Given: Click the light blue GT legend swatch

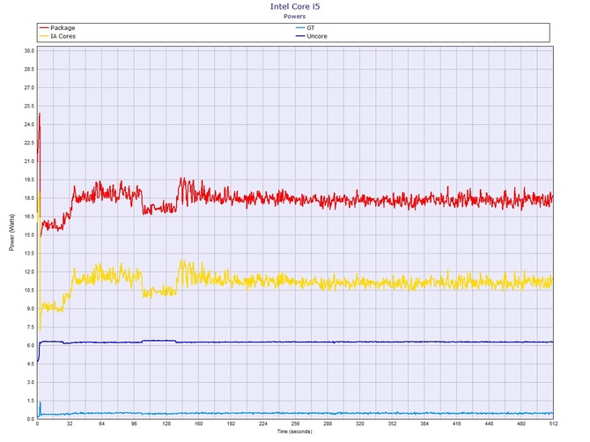Looking at the screenshot, I should click(x=300, y=28).
